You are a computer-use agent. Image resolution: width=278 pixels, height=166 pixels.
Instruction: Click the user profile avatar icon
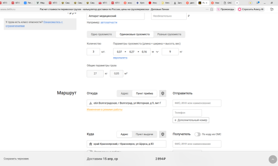(x=250, y=3)
